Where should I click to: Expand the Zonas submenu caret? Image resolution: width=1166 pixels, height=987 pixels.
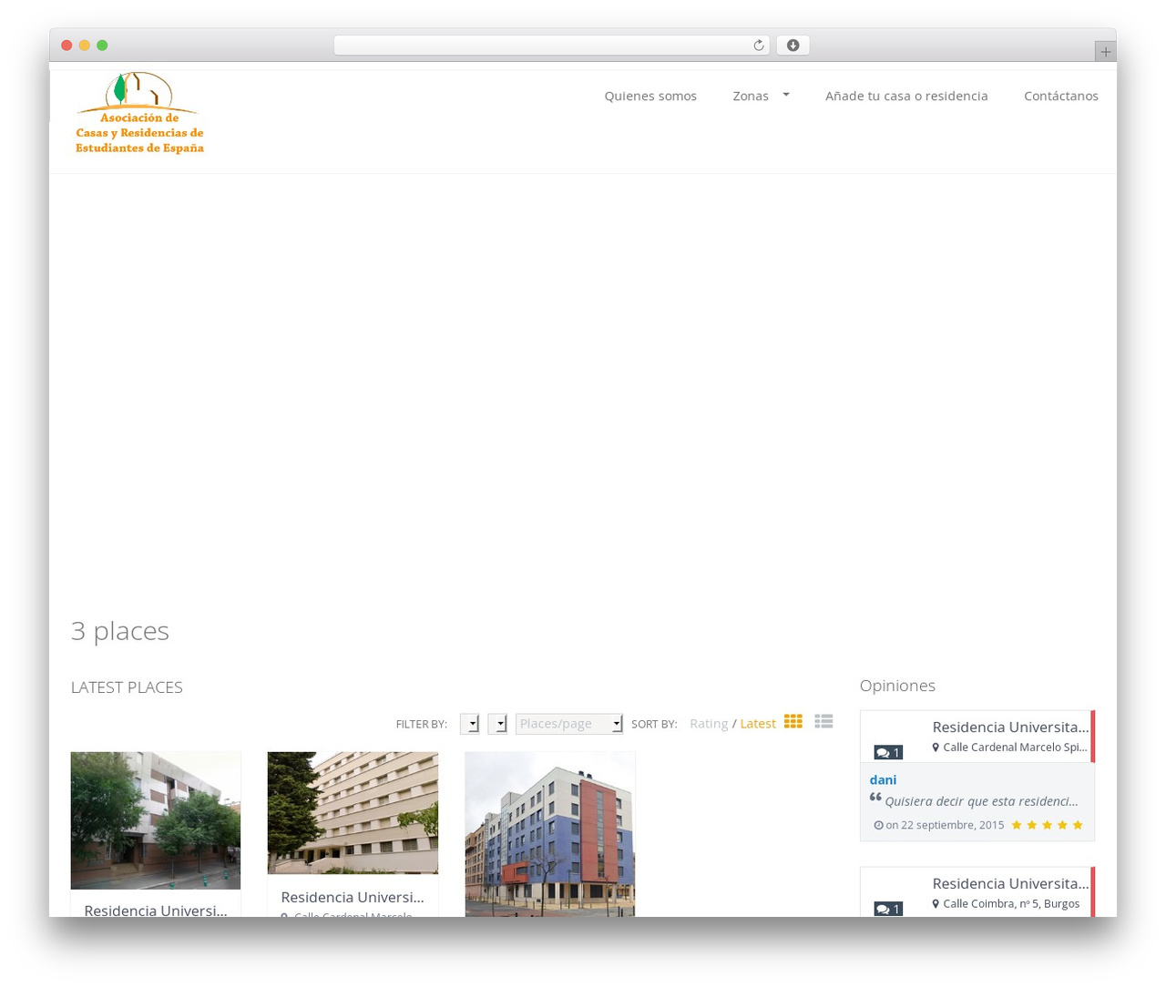(x=786, y=95)
